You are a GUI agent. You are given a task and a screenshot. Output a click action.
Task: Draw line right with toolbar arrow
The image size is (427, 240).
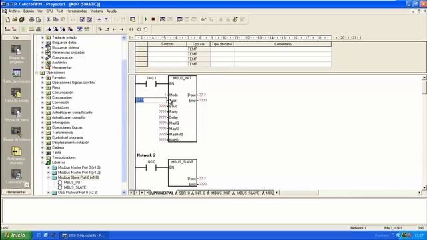tap(121, 29)
